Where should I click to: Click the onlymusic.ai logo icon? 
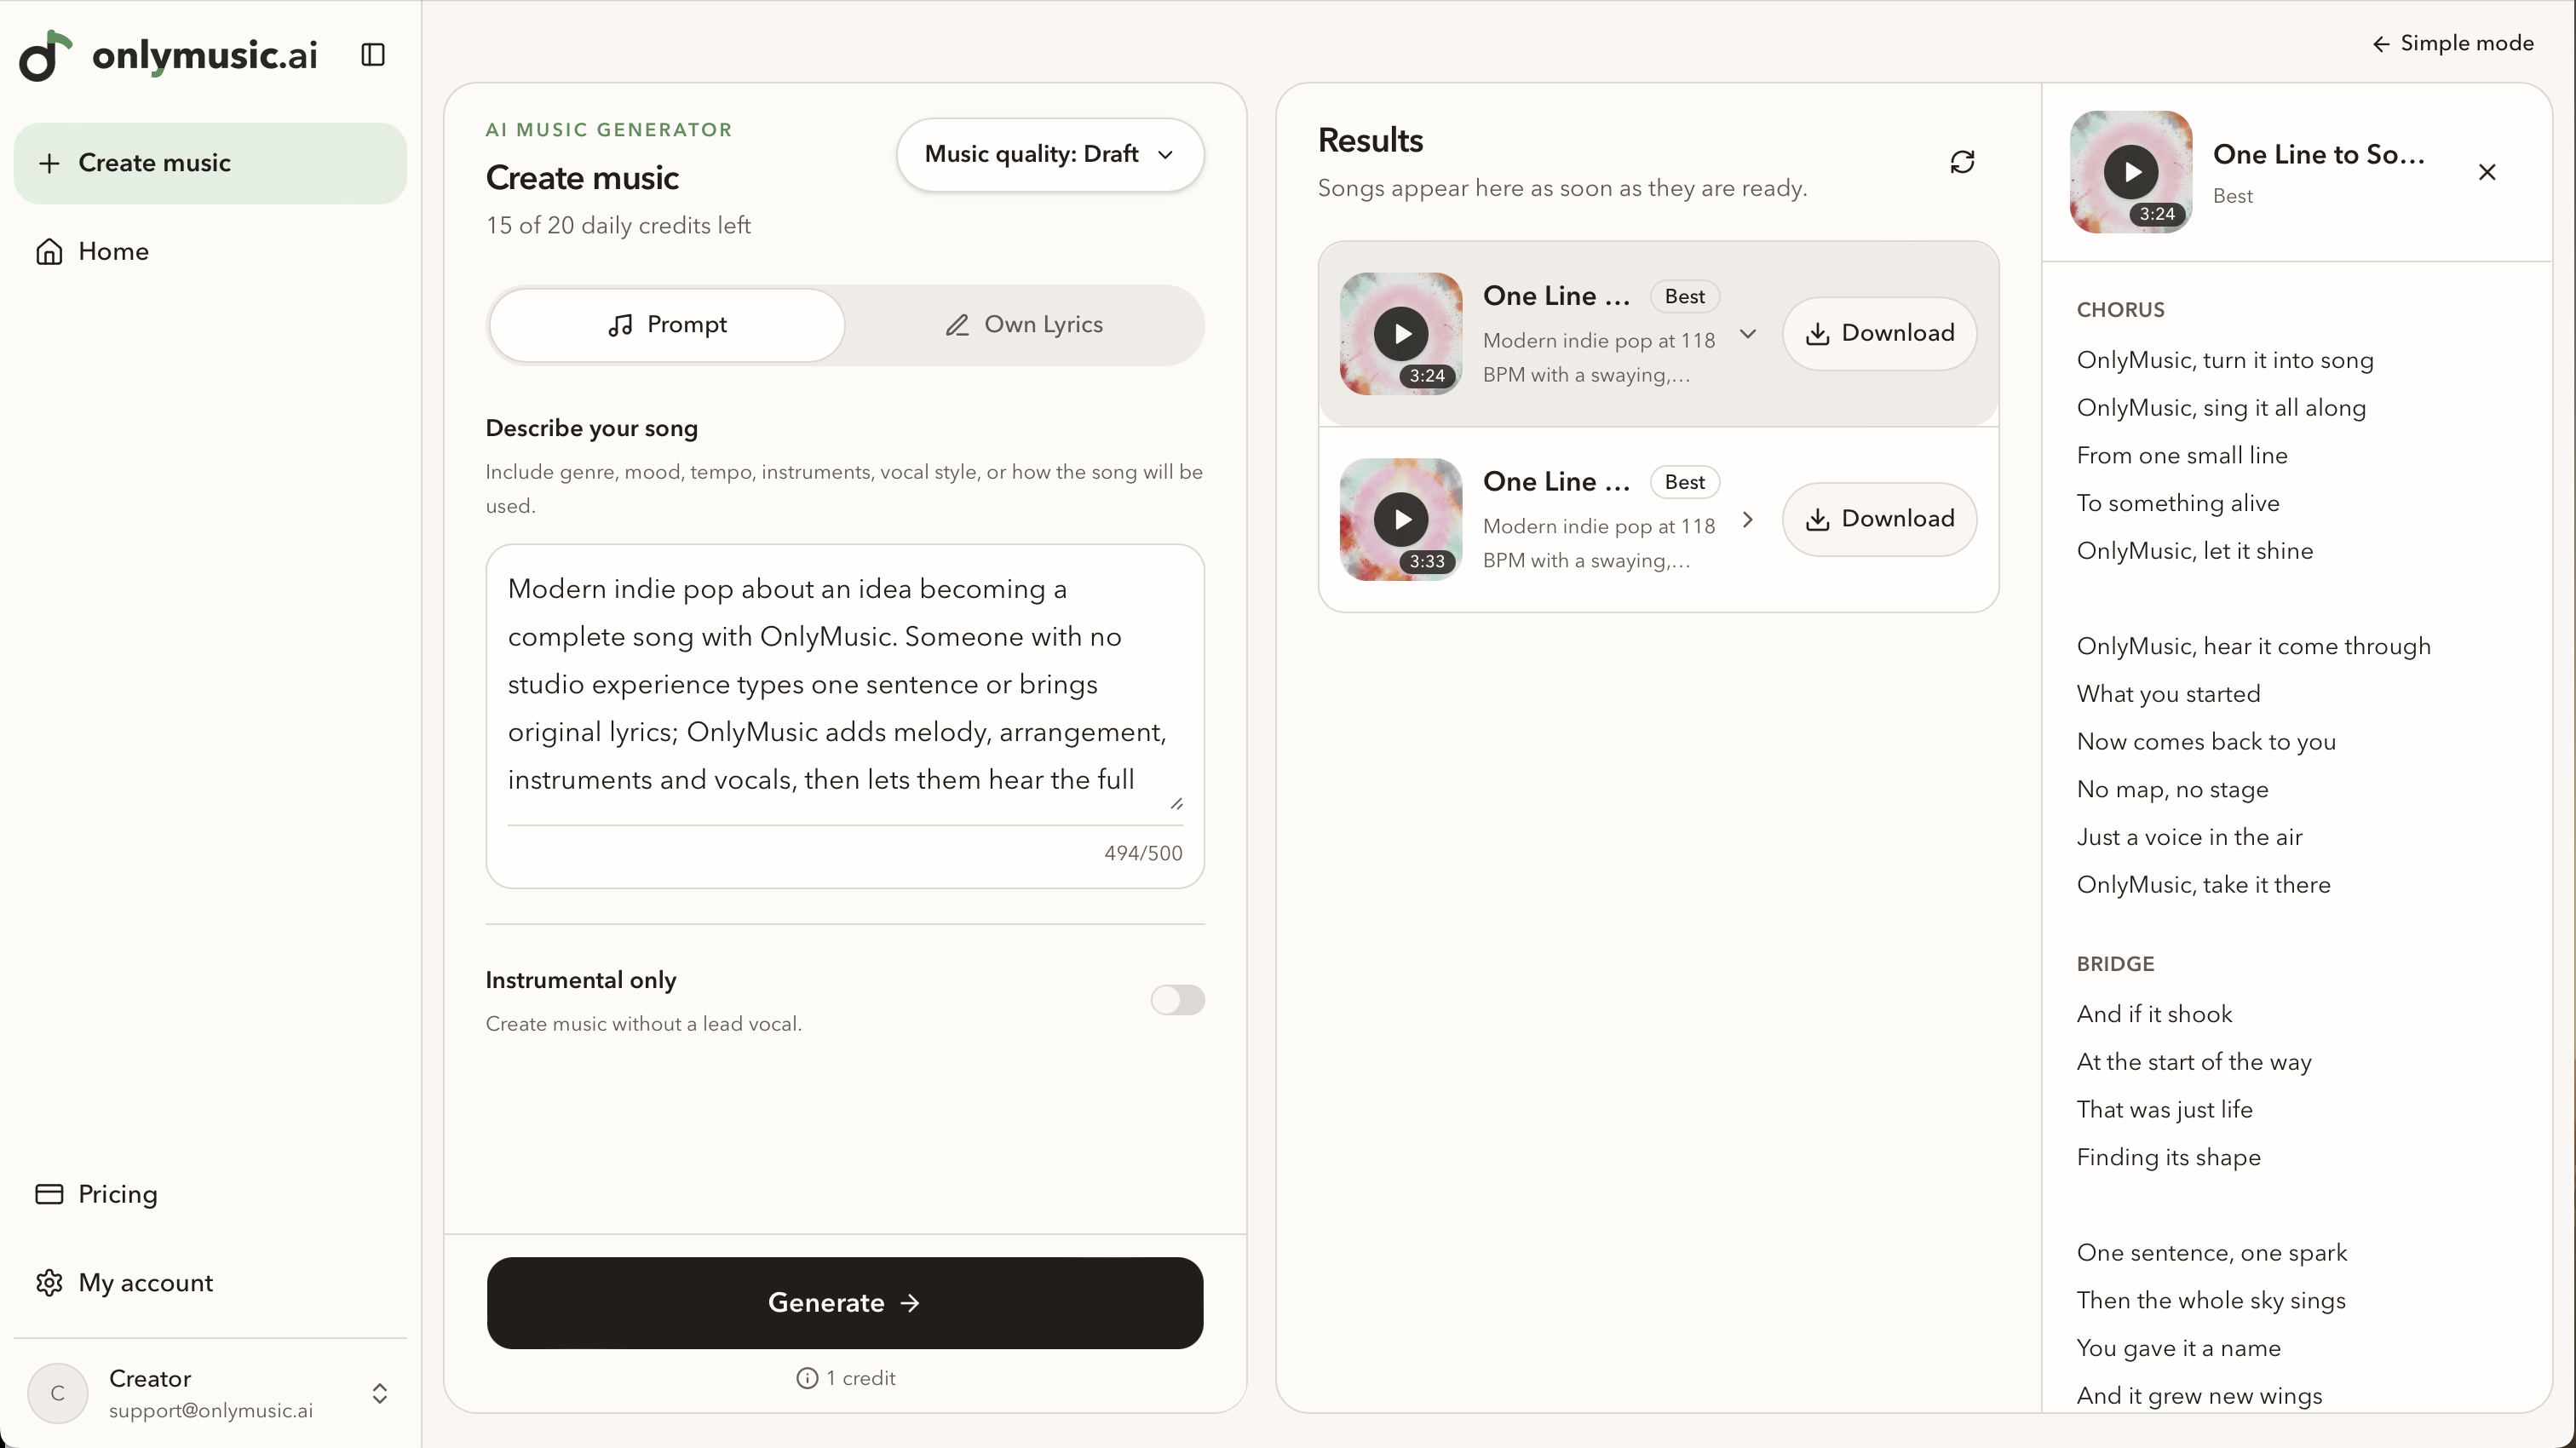45,55
